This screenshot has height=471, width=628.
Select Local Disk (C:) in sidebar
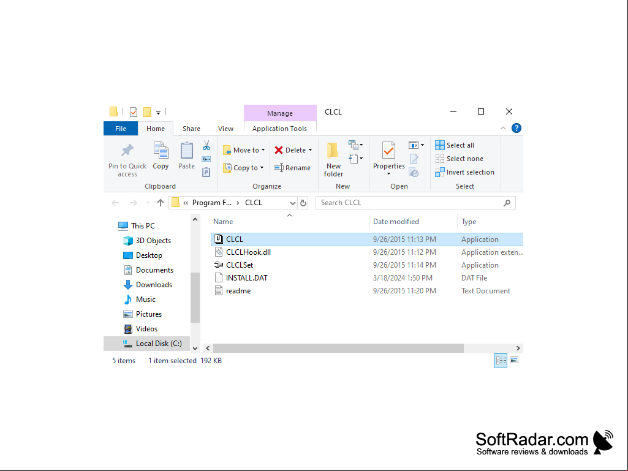click(146, 344)
